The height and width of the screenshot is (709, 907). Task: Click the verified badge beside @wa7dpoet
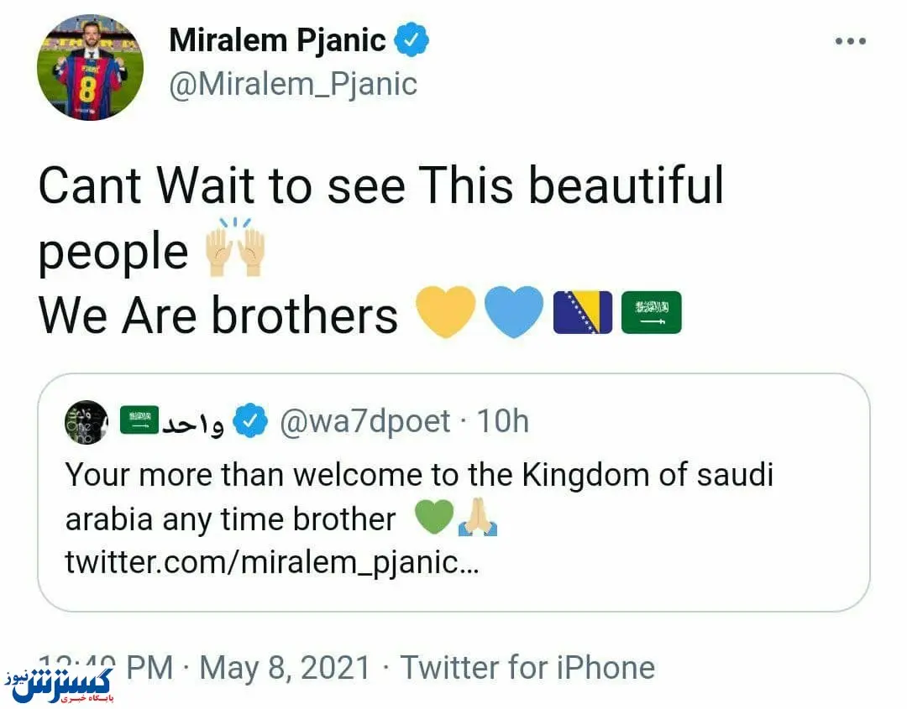coord(250,421)
